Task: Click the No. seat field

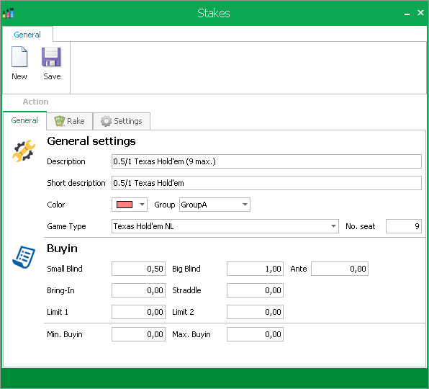Action: click(404, 226)
